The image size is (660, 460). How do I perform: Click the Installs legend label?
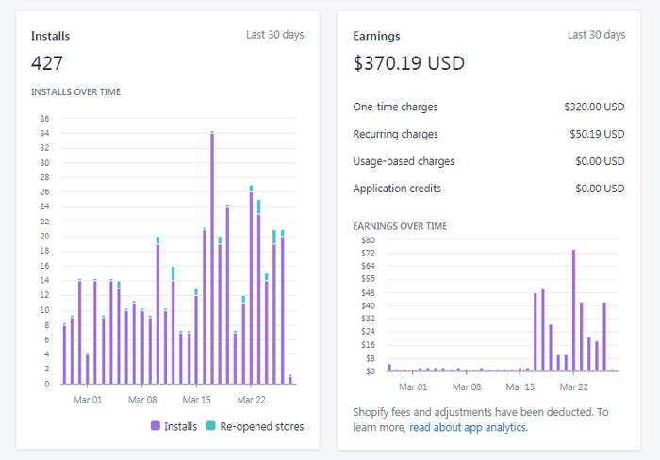point(181,426)
